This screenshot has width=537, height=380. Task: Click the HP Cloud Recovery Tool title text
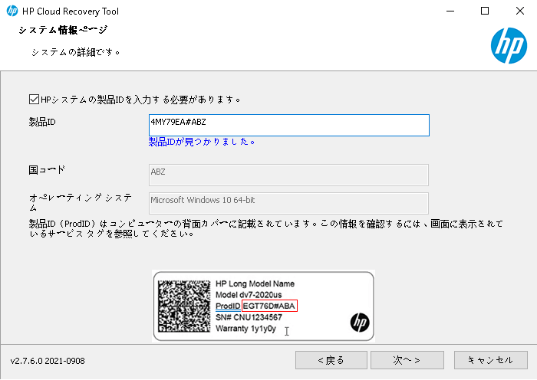(71, 11)
